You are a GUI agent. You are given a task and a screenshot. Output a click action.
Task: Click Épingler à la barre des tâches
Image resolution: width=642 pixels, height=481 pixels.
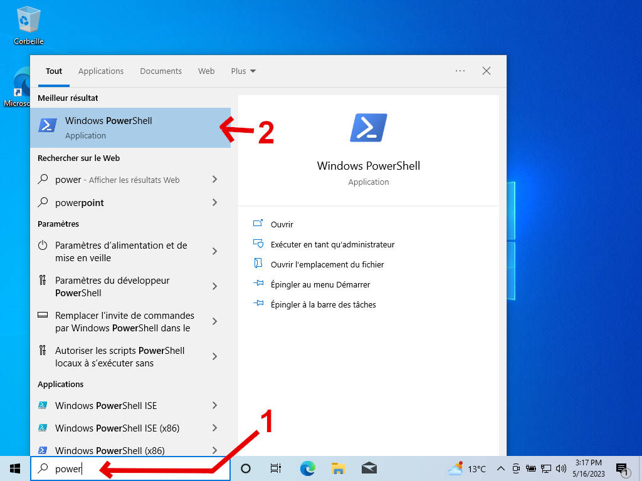[x=323, y=304]
